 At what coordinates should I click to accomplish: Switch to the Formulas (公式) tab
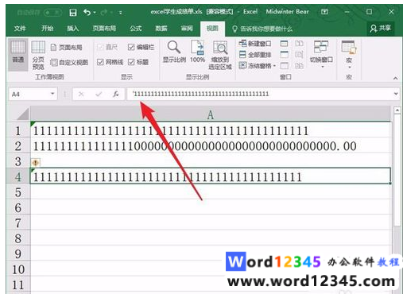[x=136, y=29]
